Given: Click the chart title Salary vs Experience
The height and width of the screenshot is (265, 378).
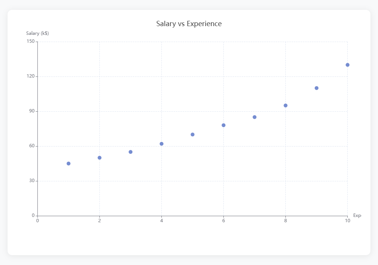Looking at the screenshot, I should [x=189, y=23].
